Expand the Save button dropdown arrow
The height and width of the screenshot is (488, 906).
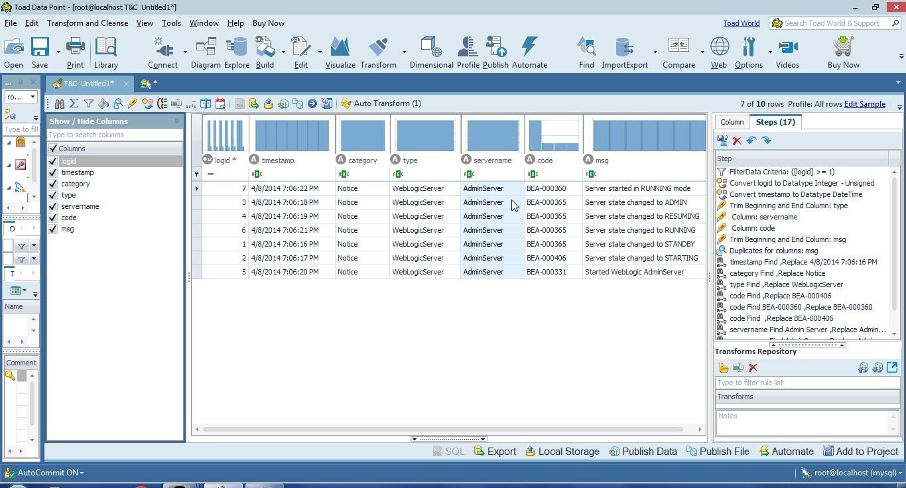[58, 52]
